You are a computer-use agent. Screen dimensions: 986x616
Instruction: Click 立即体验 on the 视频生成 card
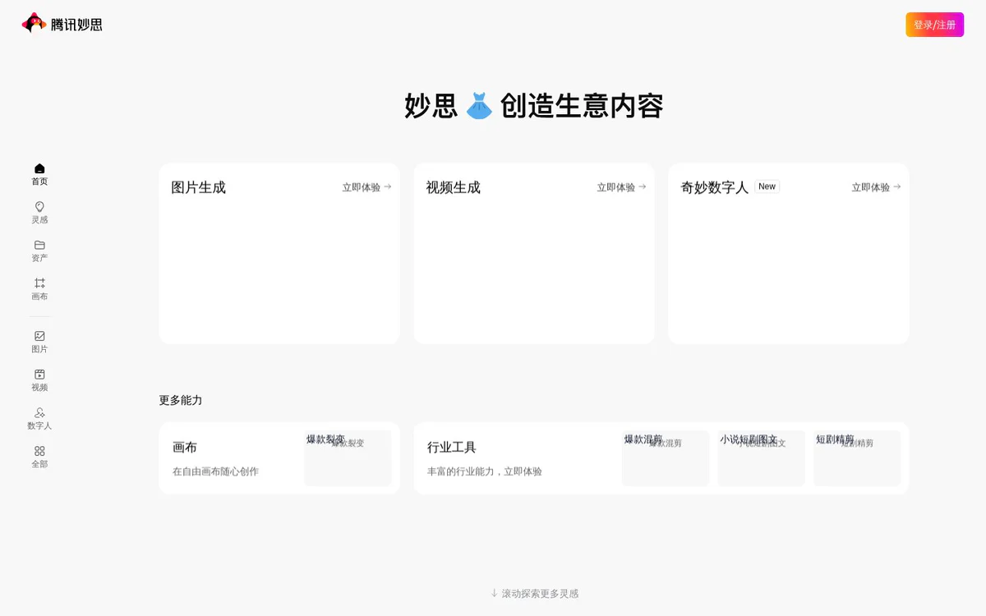621,187
